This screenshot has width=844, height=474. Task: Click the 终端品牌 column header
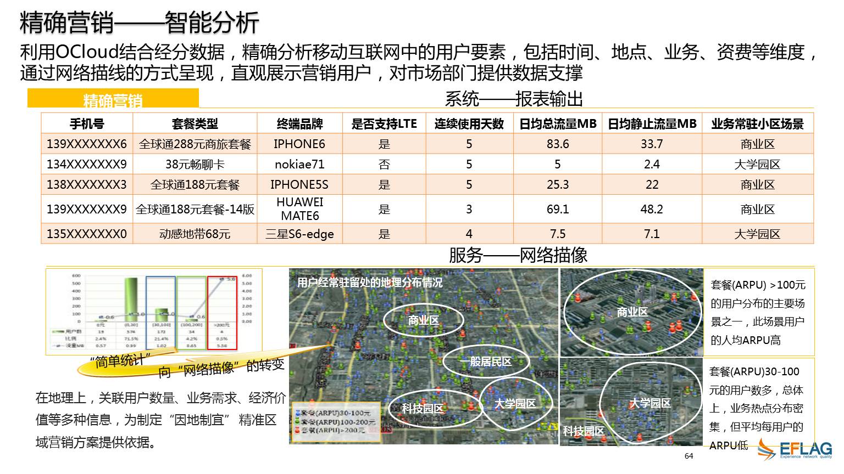pos(300,124)
